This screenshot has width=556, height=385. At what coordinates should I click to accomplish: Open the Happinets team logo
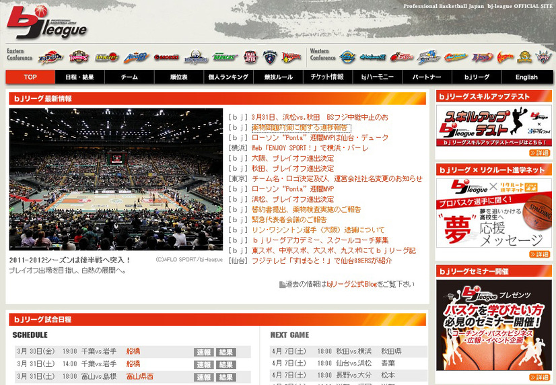coord(79,57)
